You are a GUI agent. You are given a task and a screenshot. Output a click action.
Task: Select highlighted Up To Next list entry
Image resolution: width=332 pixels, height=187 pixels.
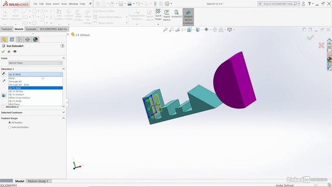[x=35, y=88]
